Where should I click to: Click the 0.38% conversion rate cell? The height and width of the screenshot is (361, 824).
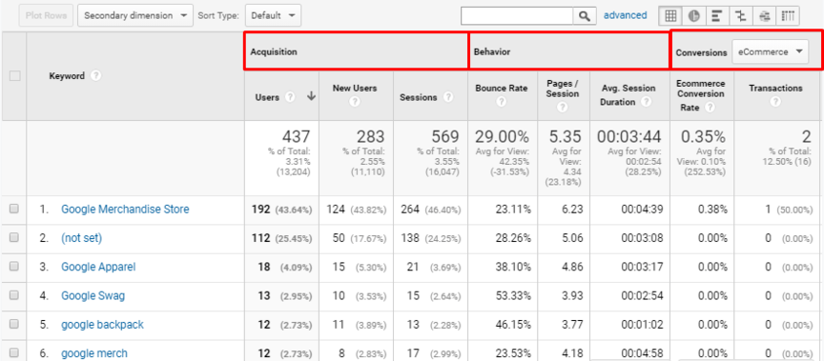click(712, 209)
